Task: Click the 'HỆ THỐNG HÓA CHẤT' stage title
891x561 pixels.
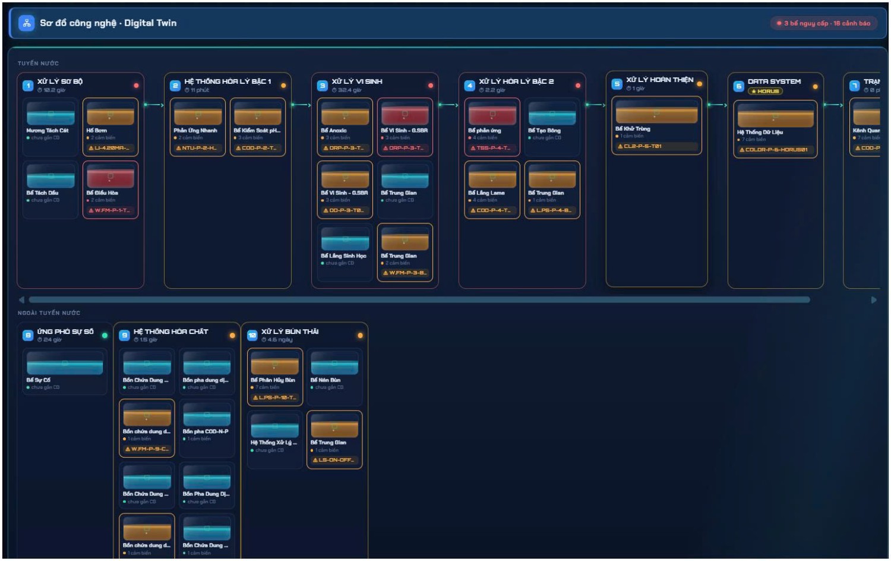Action: click(x=171, y=332)
